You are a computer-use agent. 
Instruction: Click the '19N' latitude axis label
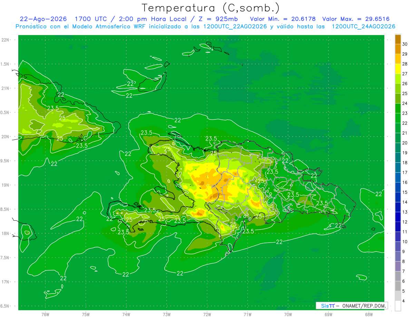tap(6, 185)
